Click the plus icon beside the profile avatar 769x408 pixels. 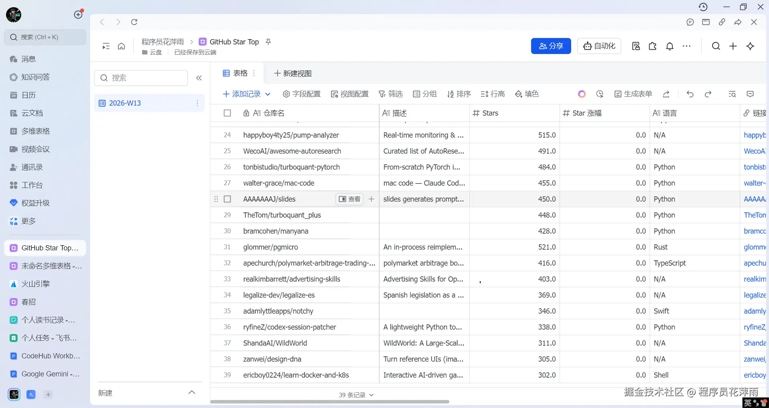point(79,14)
